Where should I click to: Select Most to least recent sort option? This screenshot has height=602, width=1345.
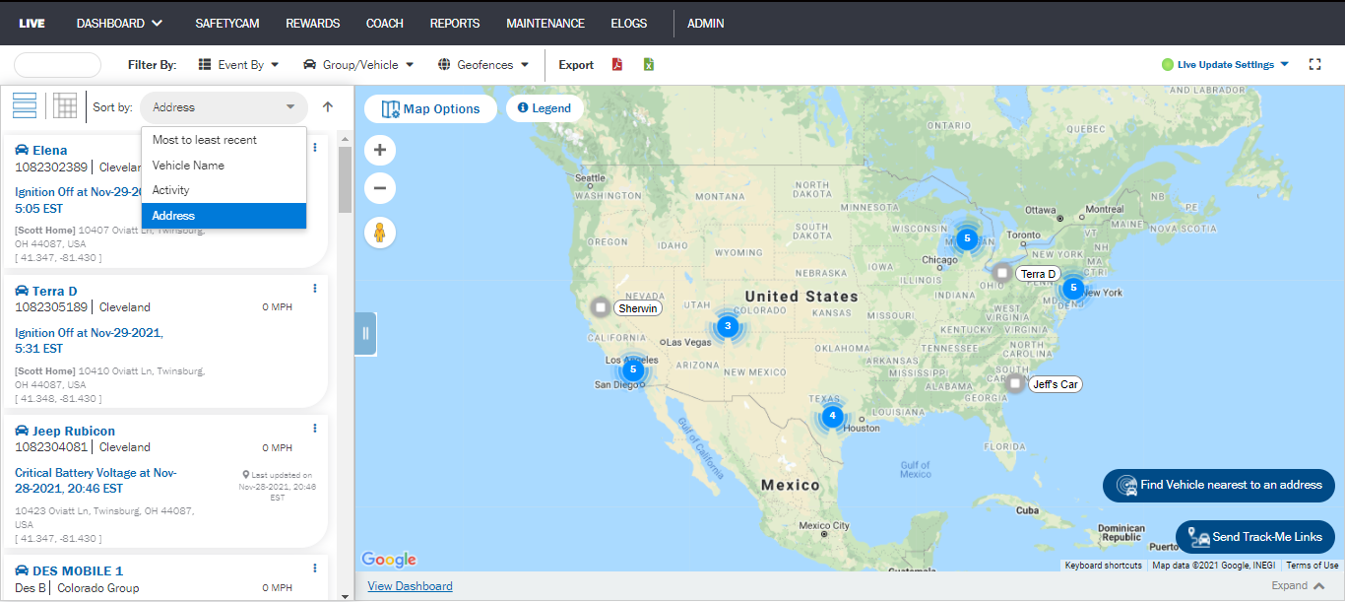coord(224,140)
